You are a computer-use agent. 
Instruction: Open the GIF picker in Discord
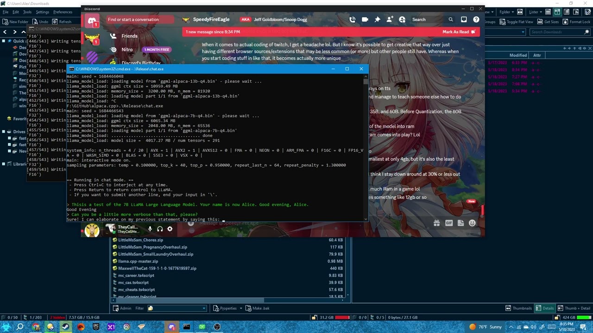[x=448, y=223]
